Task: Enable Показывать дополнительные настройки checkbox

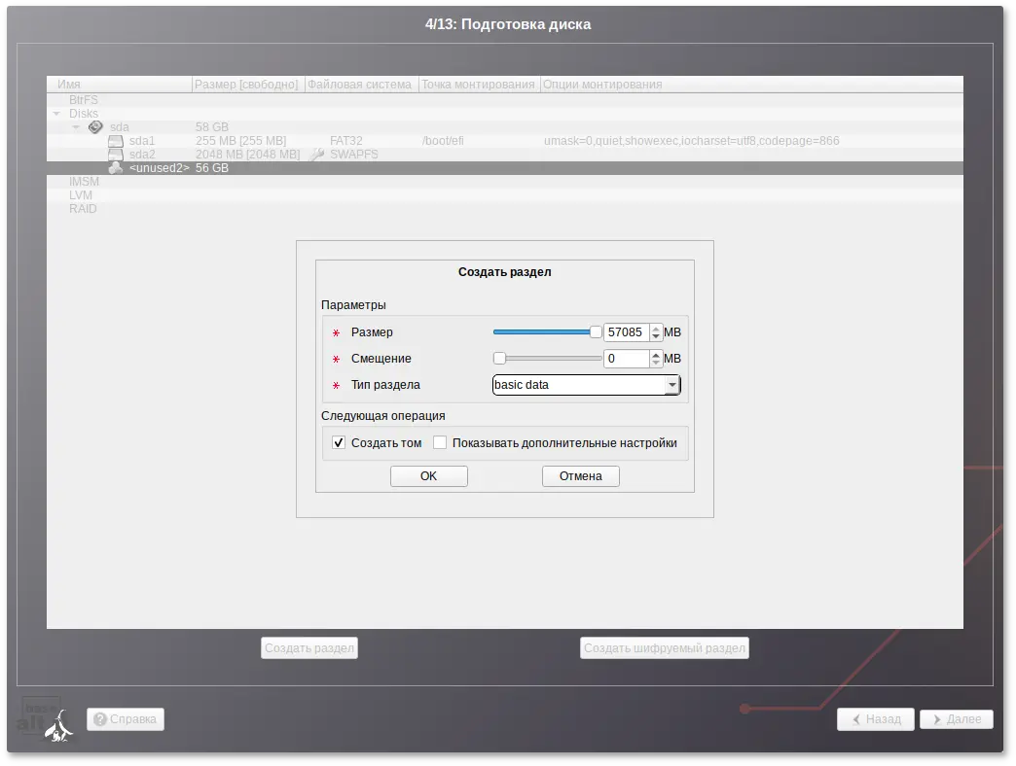Action: (x=440, y=442)
